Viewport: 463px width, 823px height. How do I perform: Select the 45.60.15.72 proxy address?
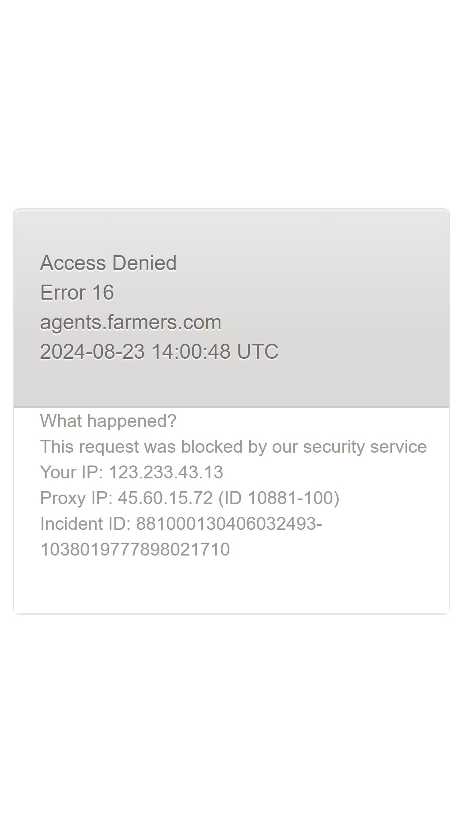click(x=165, y=498)
